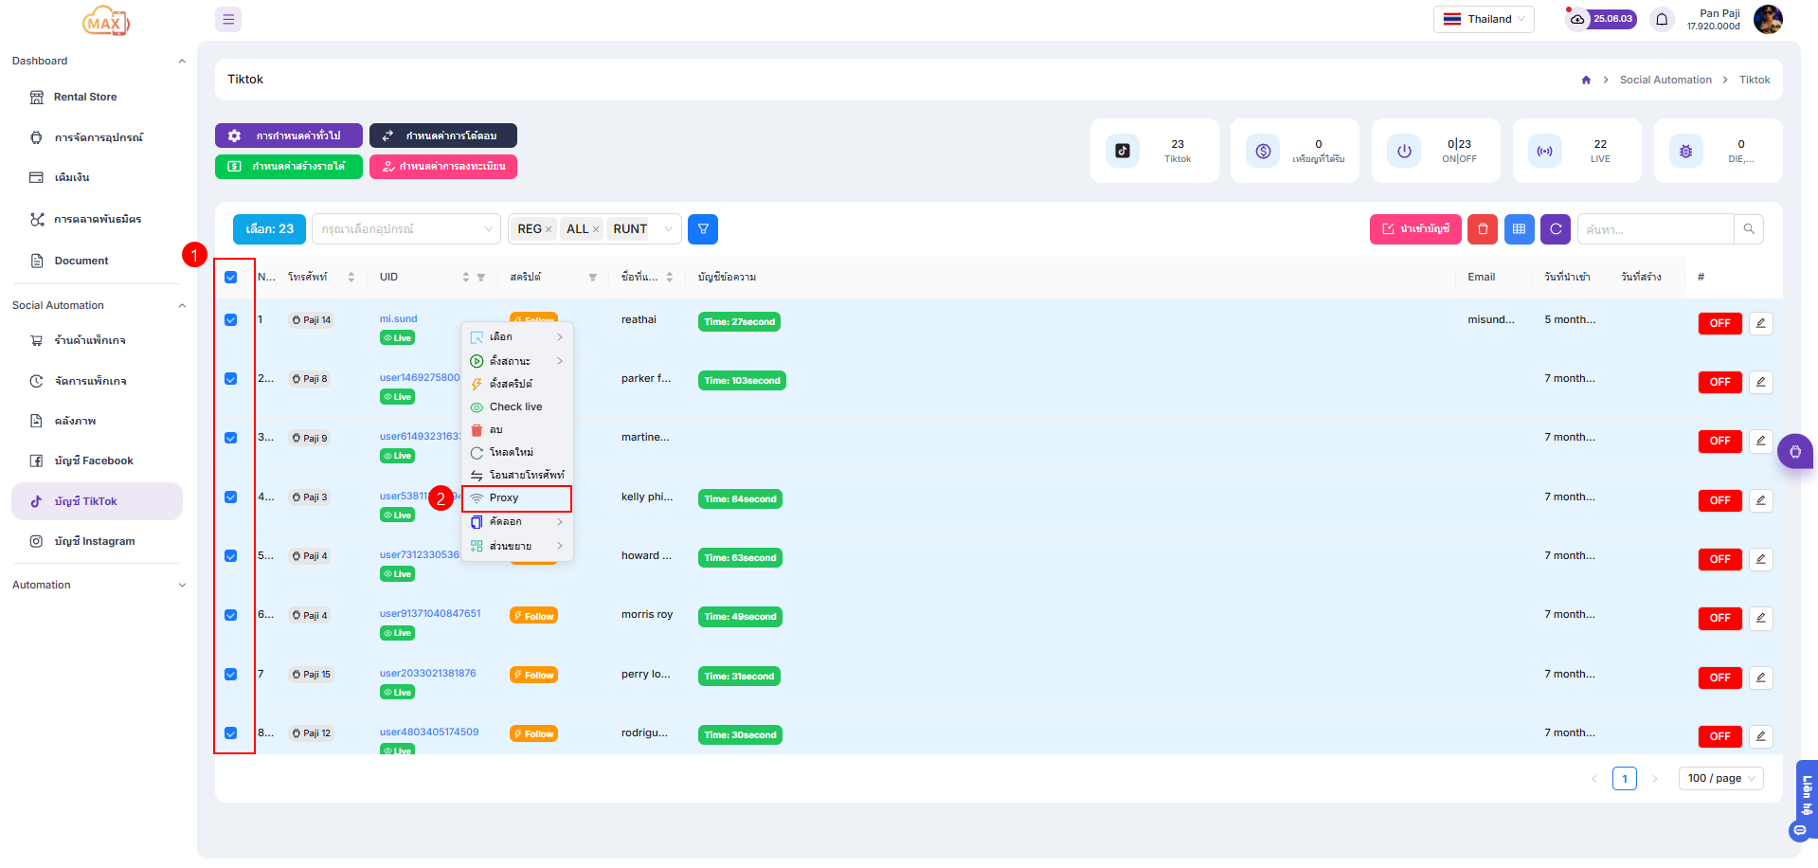The height and width of the screenshot is (868, 1818).
Task: Click edit pencil for mi.sund row
Action: point(1761,323)
